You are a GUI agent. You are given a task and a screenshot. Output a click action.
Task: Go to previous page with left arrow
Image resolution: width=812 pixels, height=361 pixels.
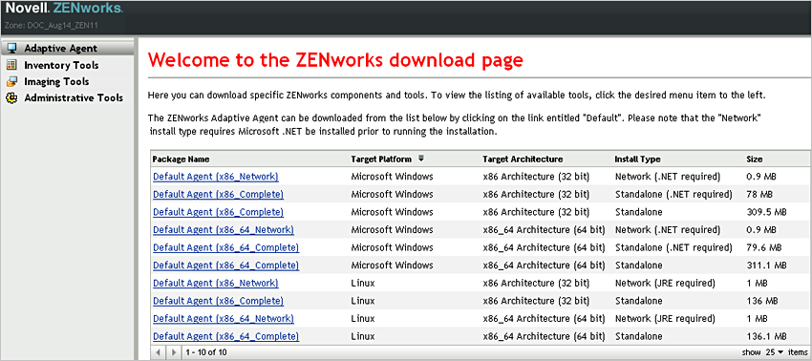tap(159, 351)
